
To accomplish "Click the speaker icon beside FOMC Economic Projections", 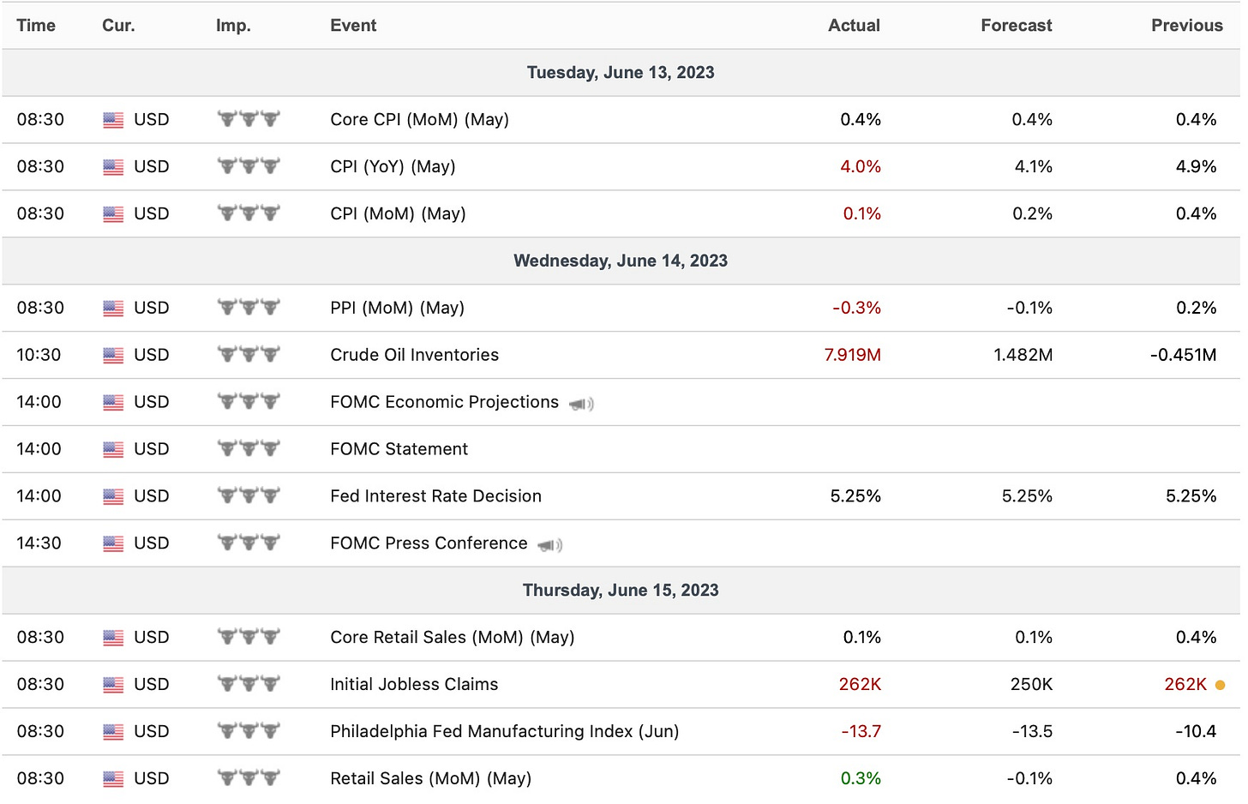I will pyautogui.click(x=581, y=404).
